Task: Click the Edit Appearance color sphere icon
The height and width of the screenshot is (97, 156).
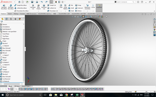Action: [x=99, y=17]
